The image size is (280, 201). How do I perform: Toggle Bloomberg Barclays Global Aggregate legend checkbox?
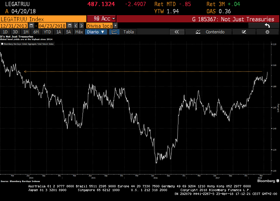pos(2,44)
